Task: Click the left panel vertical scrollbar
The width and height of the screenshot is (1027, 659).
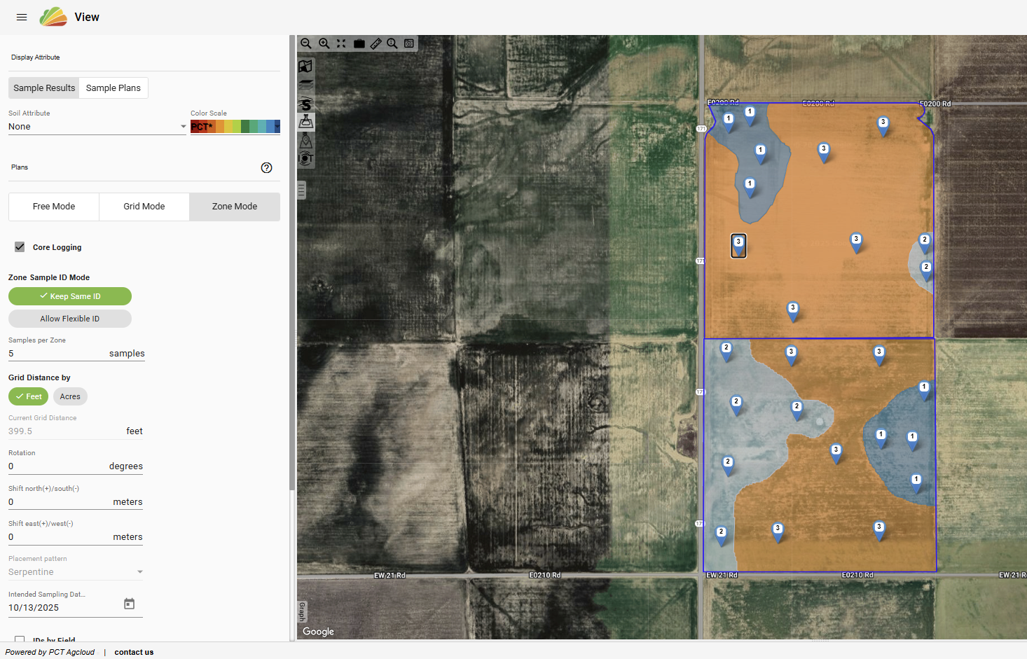Action: click(292, 263)
